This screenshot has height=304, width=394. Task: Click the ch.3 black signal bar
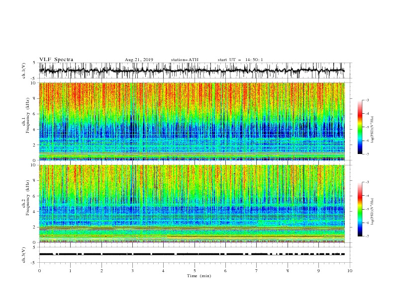click(192, 254)
